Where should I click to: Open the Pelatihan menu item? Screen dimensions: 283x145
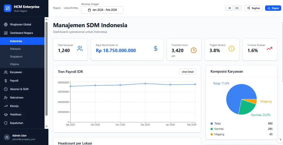tap(22, 115)
